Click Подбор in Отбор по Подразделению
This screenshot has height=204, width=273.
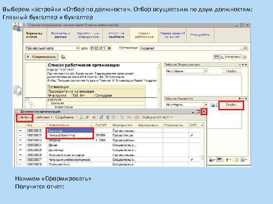coord(231,71)
